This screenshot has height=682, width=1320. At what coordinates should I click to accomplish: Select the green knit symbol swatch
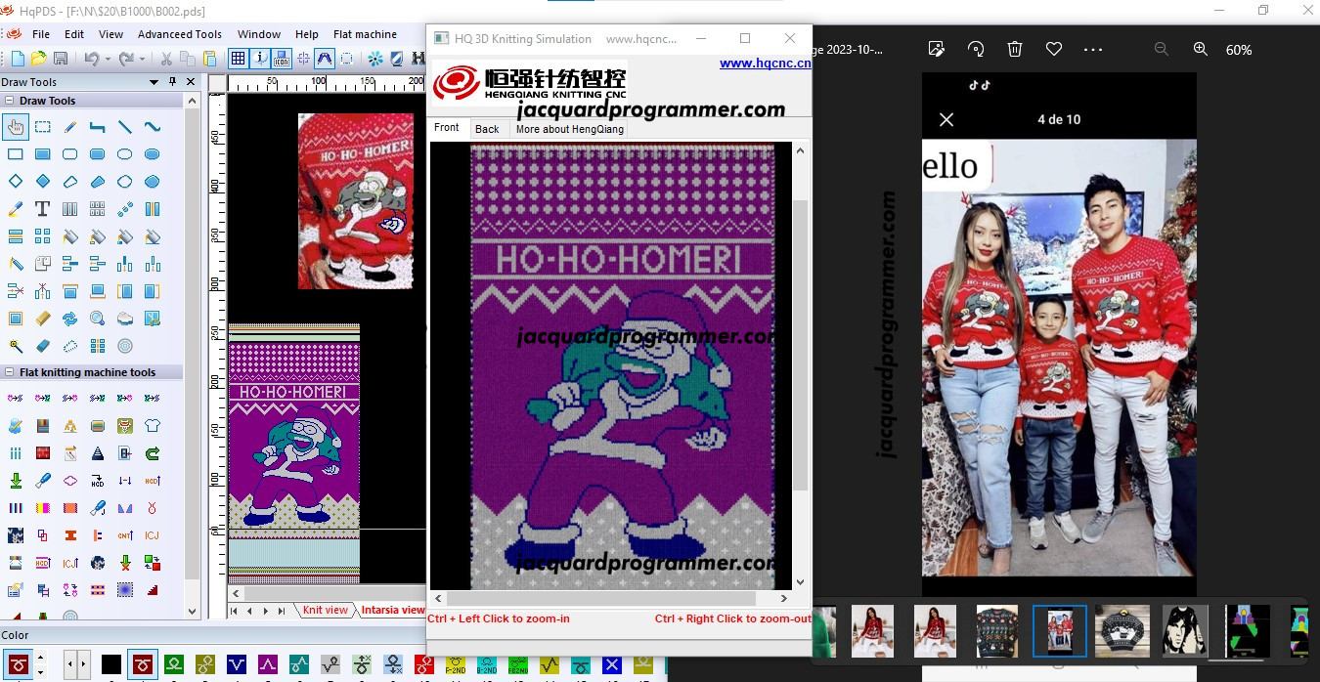[x=174, y=664]
